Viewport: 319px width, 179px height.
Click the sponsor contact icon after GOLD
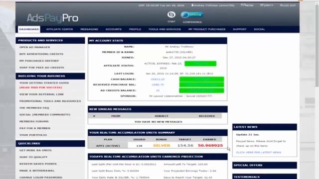click(209, 96)
